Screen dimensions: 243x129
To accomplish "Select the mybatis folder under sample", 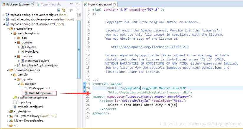I will coord(27,79).
